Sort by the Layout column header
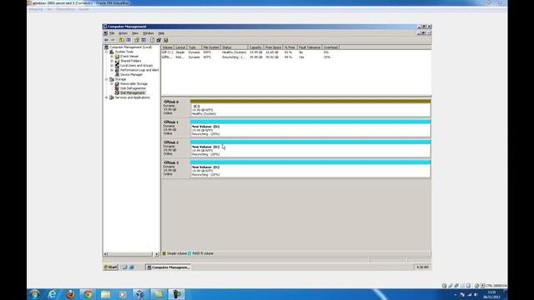The height and width of the screenshot is (300, 534). click(180, 47)
